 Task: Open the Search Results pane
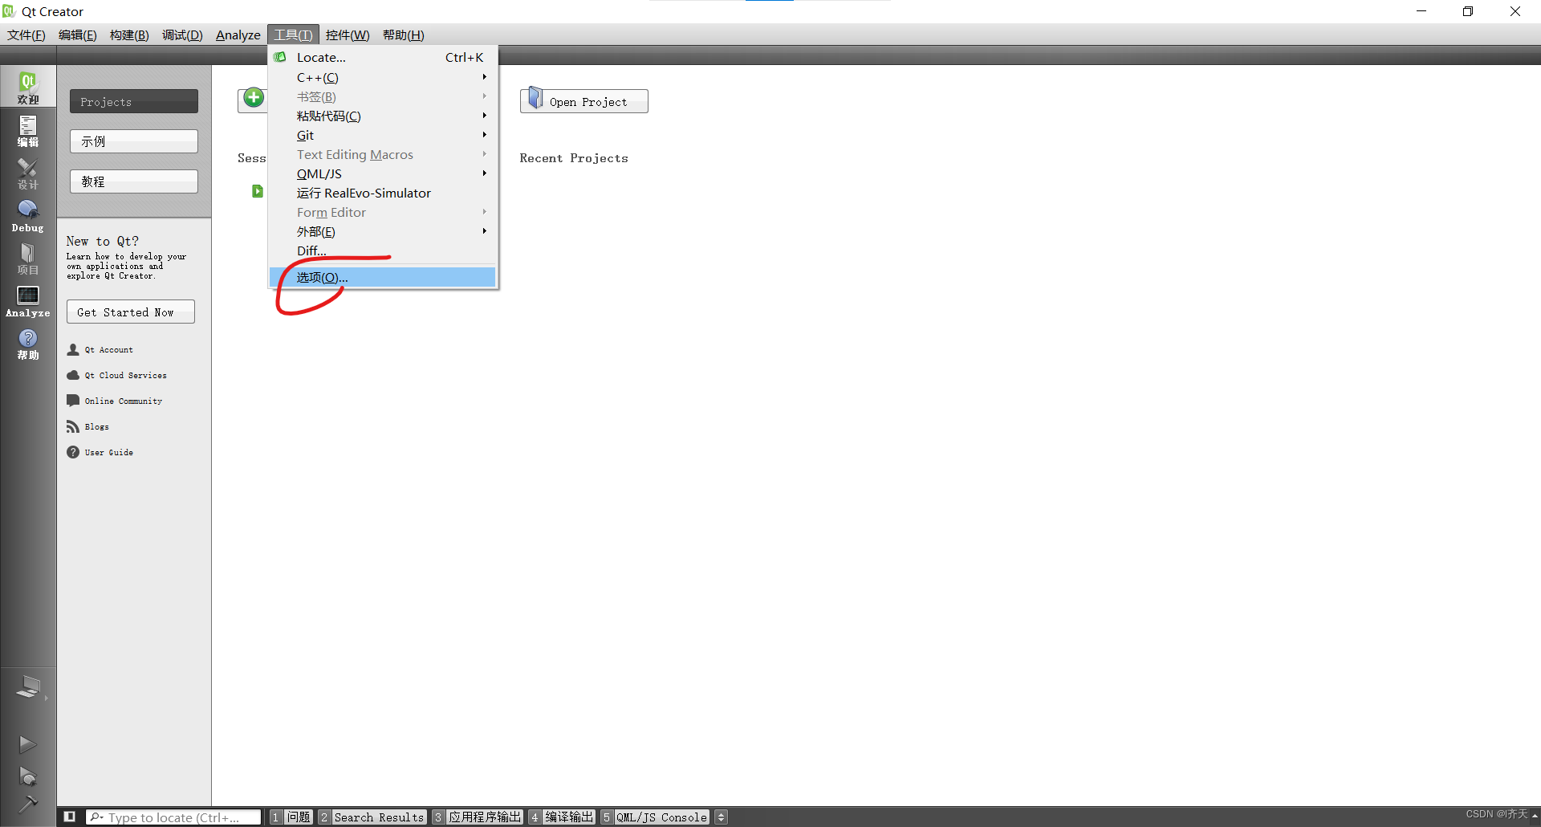click(372, 817)
